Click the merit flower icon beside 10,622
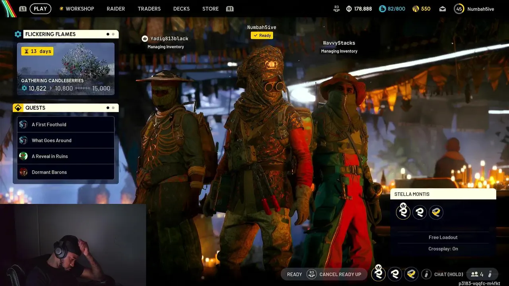The image size is (509, 286). [24, 88]
